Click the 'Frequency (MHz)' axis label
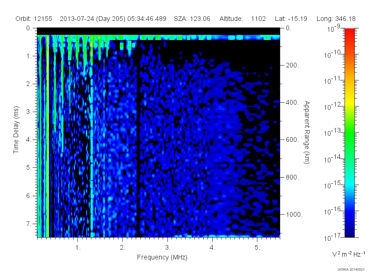 click(162, 257)
